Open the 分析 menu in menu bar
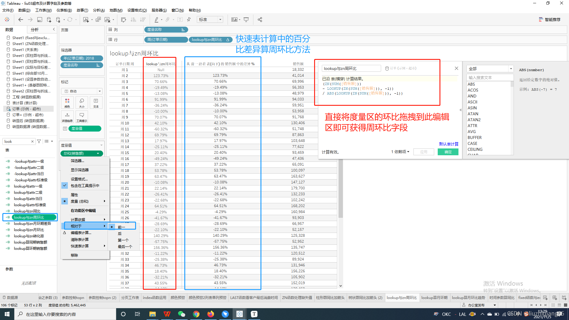 [99, 10]
